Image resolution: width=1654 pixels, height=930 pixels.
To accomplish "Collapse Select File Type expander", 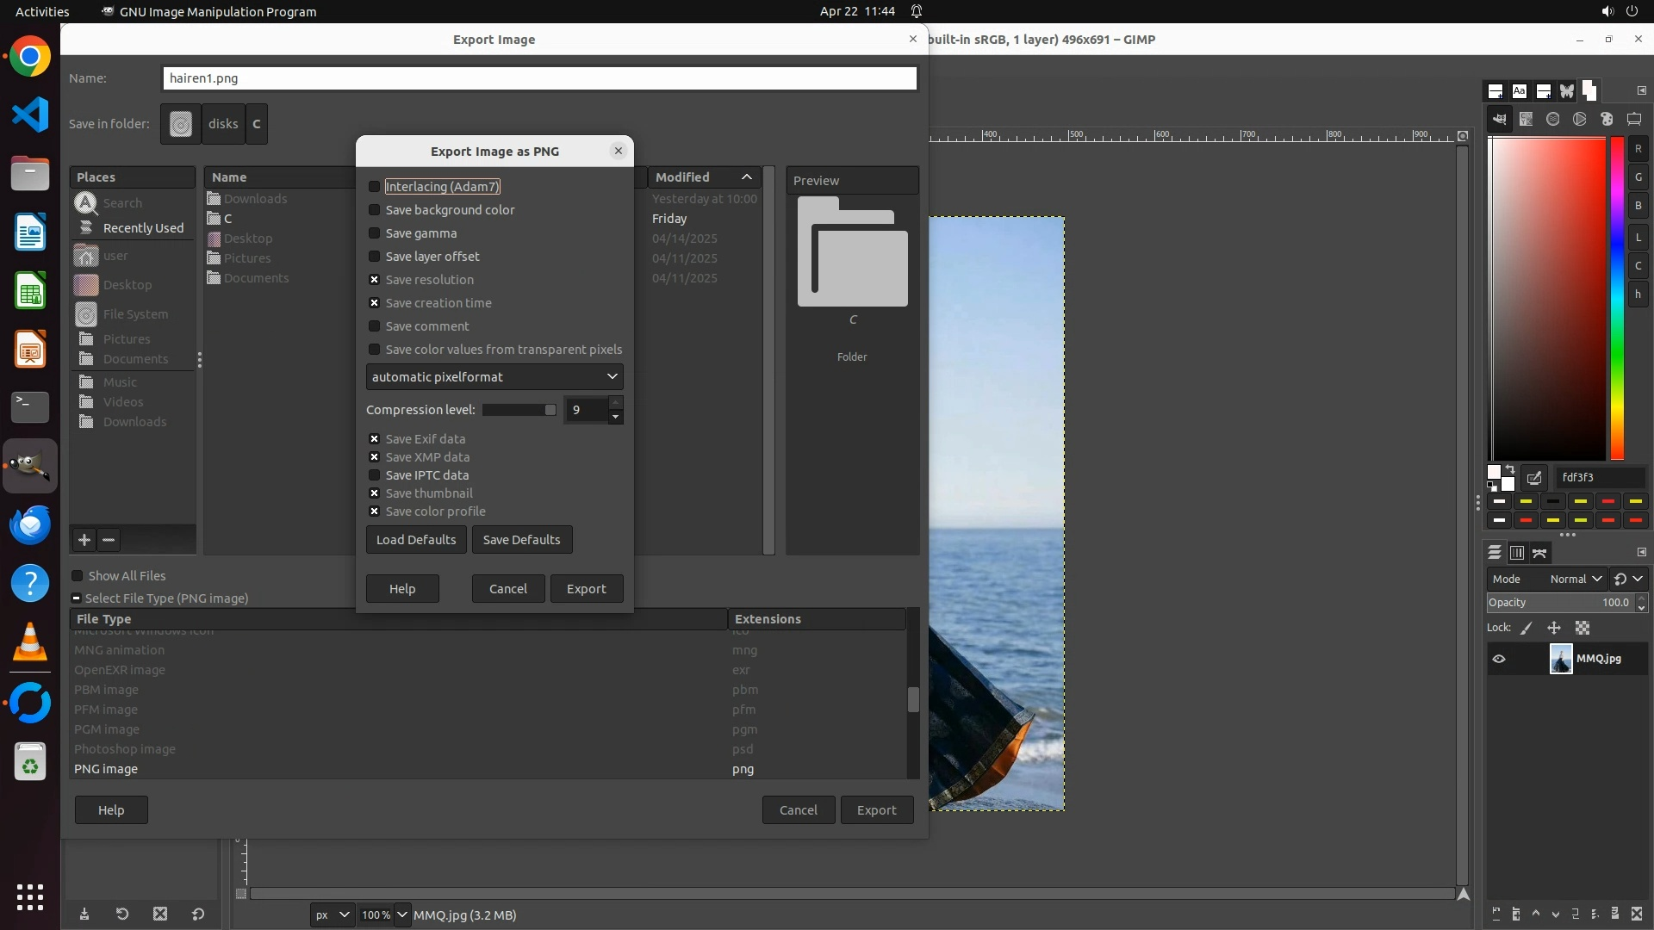I will tap(77, 598).
